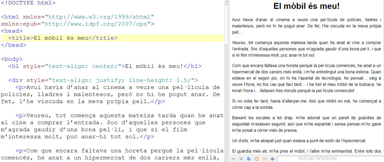Click the Print preview printer icon
This screenshot has height=162, width=384.
coord(272,158)
